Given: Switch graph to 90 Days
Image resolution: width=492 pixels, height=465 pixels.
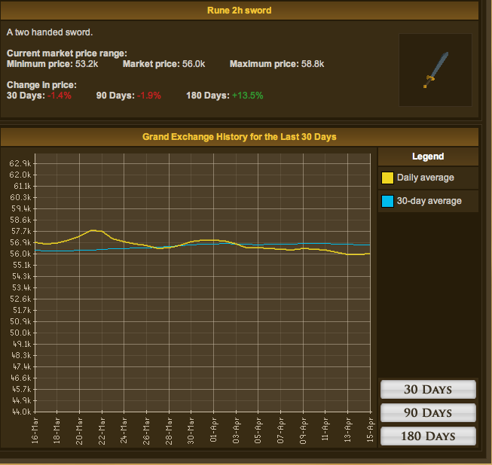Looking at the screenshot, I should coord(428,412).
